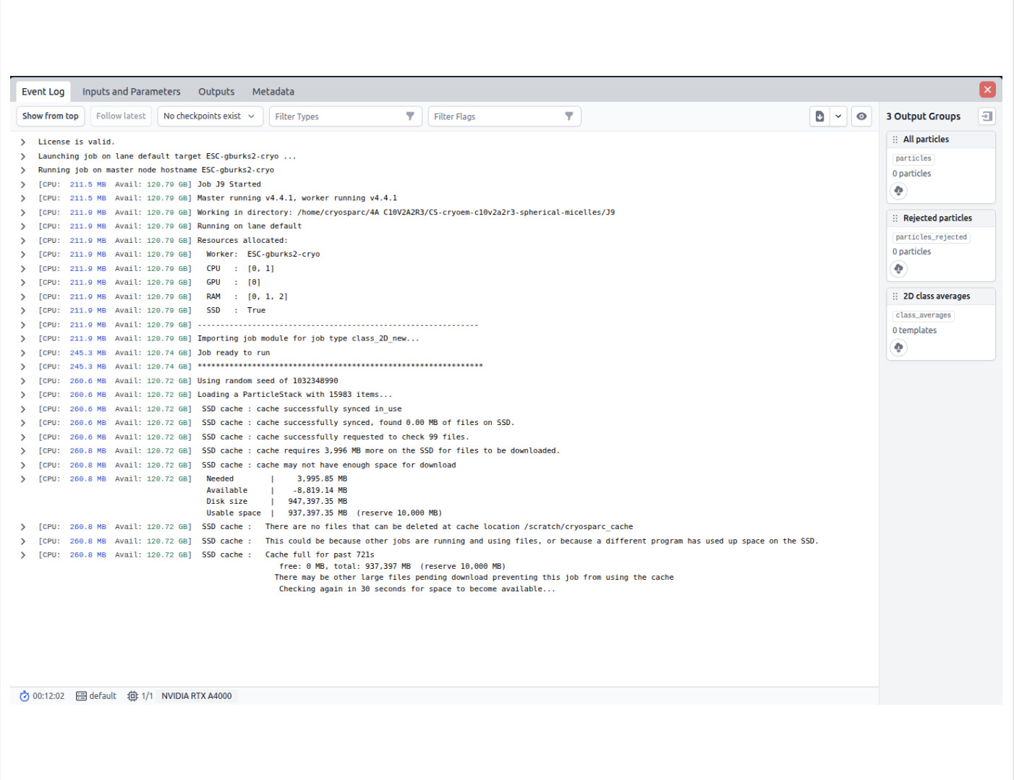Click the elapsed time stopwatch icon
Image resolution: width=1014 pixels, height=780 pixels.
(x=25, y=696)
